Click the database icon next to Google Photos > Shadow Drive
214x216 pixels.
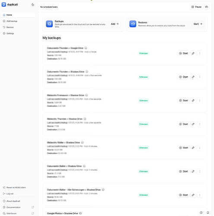coord(80,213)
